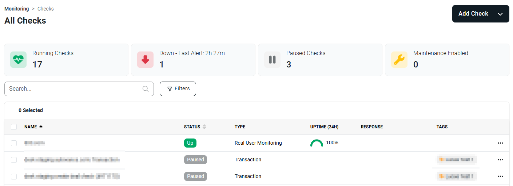Click the tag in the last Paused row
This screenshot has width=513, height=186.
coord(457,176)
